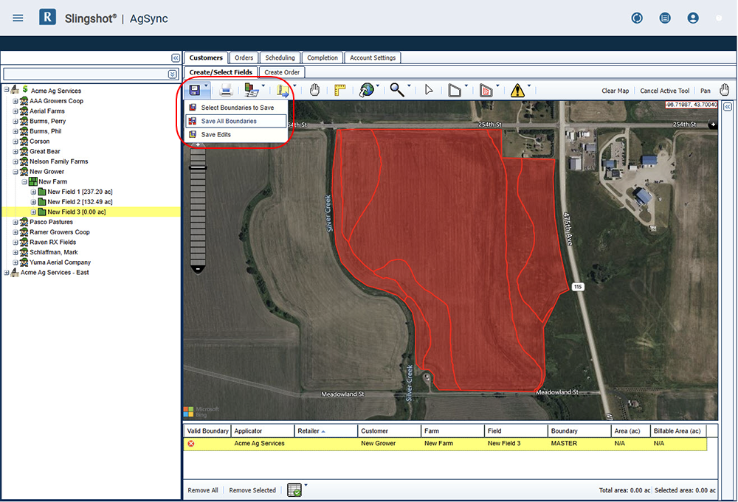Open the user account profile icon
The width and height of the screenshot is (738, 502).
tap(693, 18)
